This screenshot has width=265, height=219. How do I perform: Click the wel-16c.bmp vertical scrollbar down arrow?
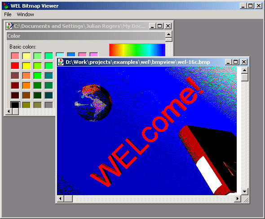tap(244, 192)
